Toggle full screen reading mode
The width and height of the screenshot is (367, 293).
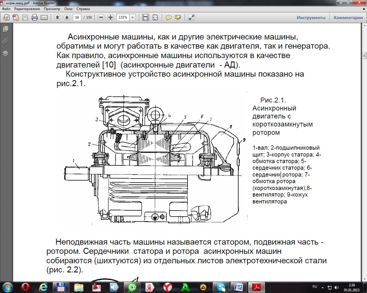pyautogui.click(x=191, y=17)
